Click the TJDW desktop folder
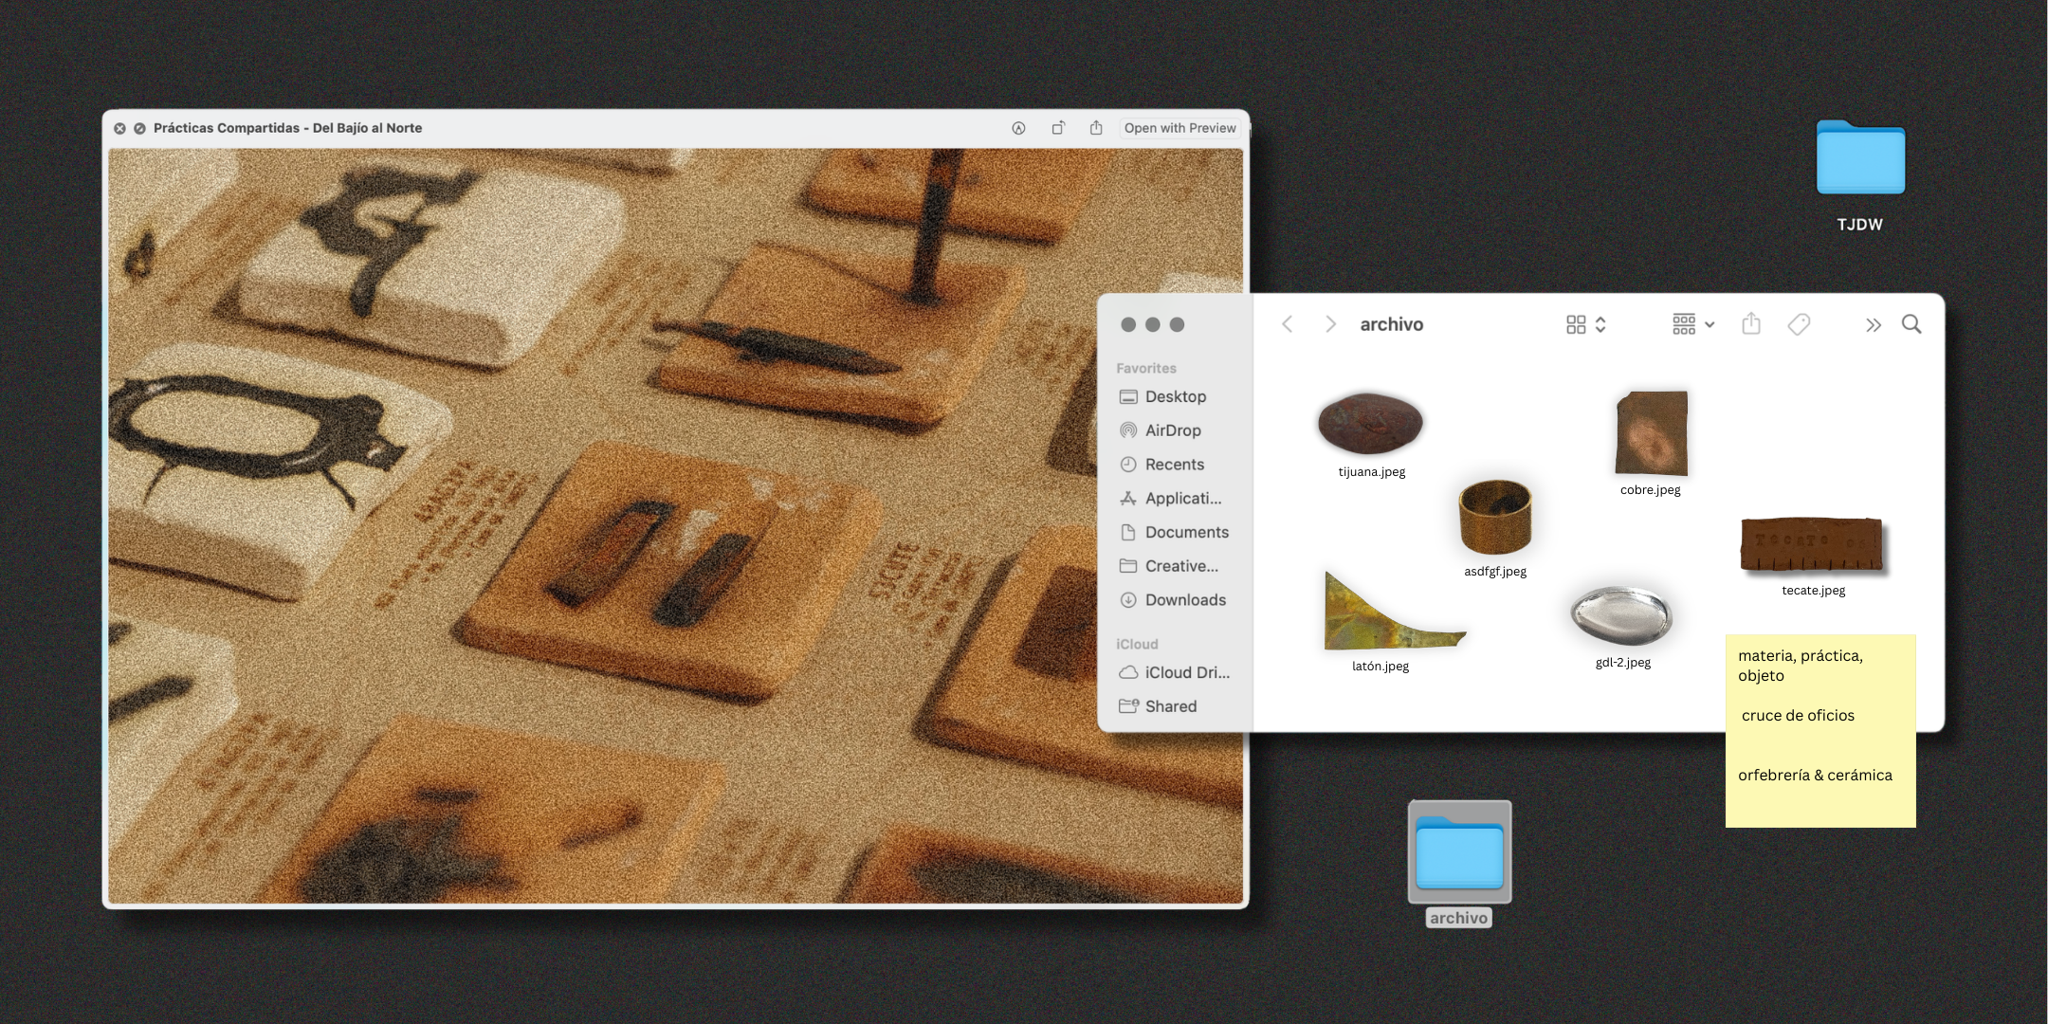The image size is (2048, 1024). 1859,158
